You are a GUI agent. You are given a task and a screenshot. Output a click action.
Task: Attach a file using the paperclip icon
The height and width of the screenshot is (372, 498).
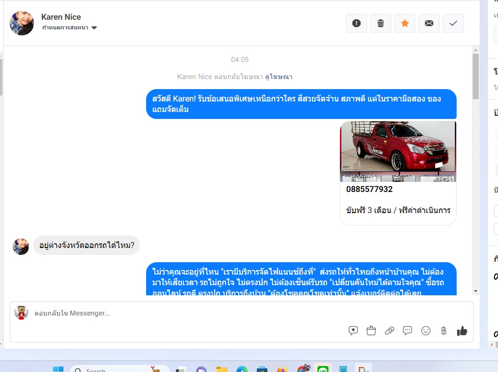[390, 331]
